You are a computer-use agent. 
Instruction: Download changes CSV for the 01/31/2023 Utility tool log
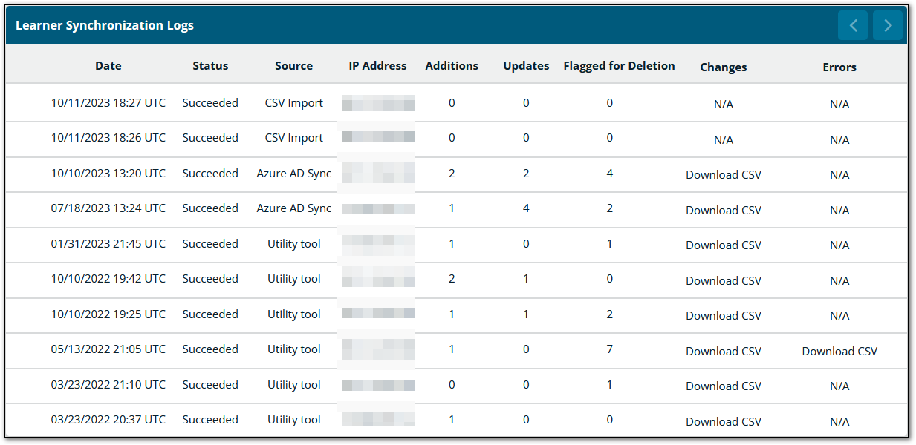click(723, 245)
